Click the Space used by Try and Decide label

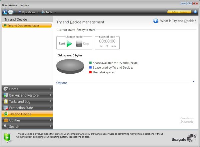(113, 68)
